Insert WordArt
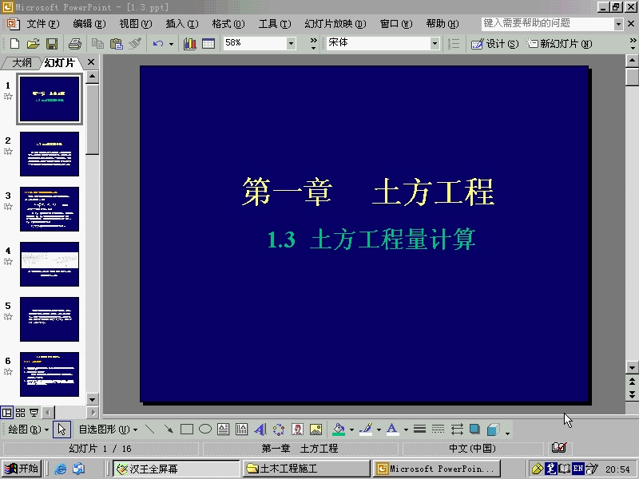Screen dimensions: 639x479 click(260, 429)
